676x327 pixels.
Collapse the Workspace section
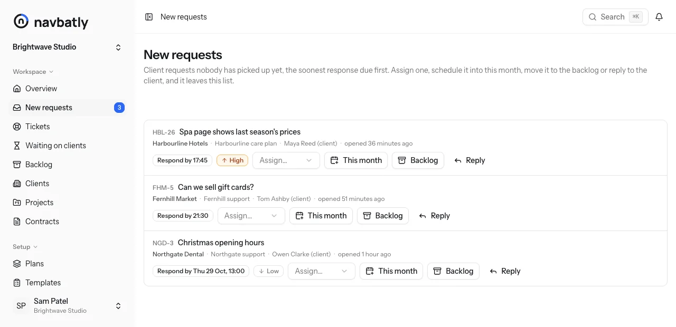33,72
